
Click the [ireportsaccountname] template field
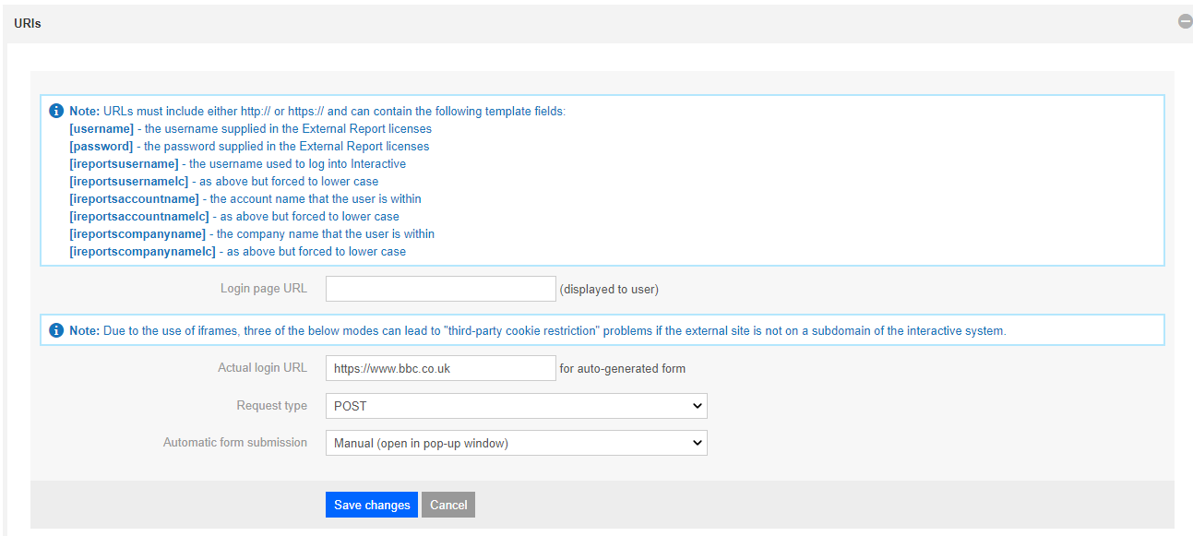point(134,198)
